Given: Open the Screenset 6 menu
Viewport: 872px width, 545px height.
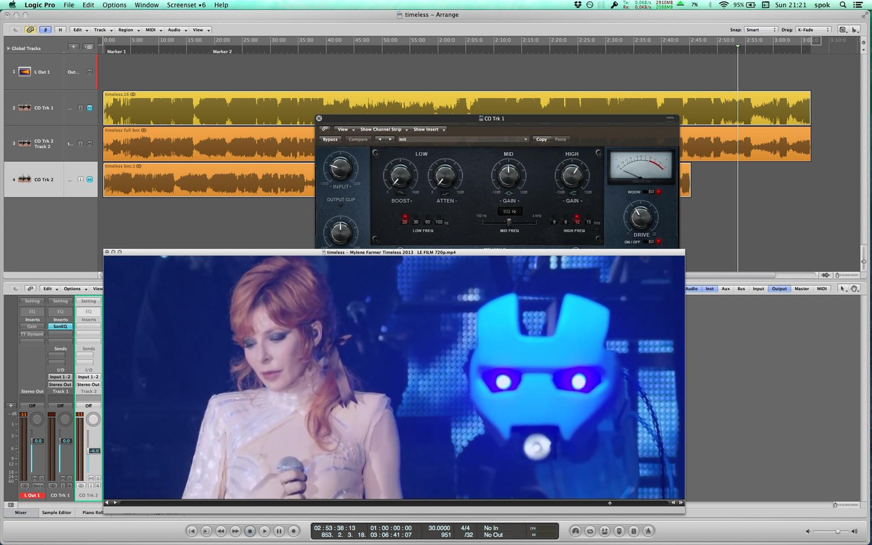Looking at the screenshot, I should click(186, 5).
